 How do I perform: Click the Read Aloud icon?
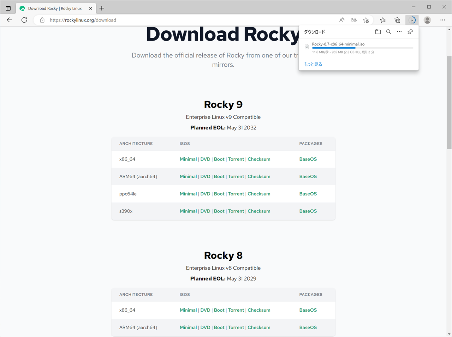pos(341,20)
